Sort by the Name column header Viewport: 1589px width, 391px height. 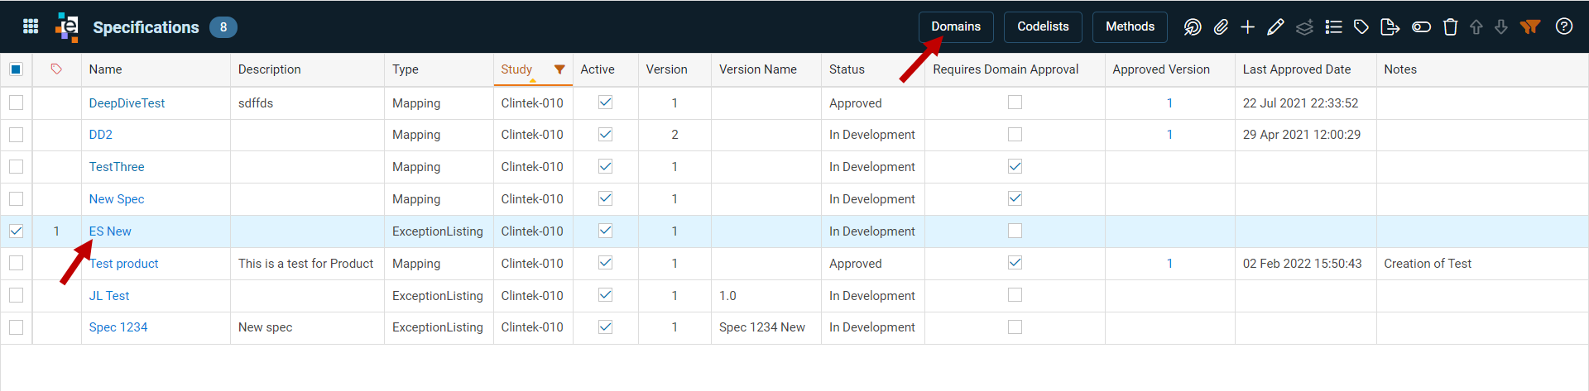pos(105,69)
